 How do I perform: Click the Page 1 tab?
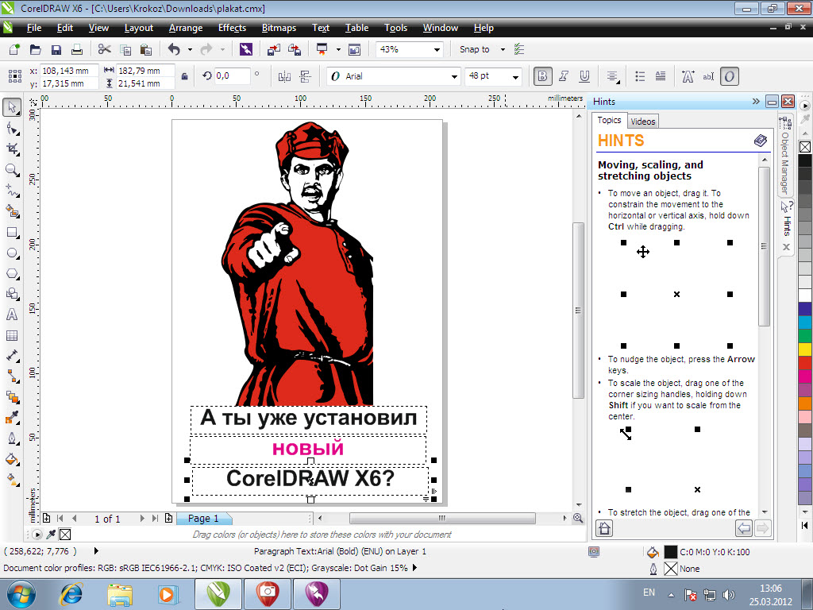[x=203, y=519]
